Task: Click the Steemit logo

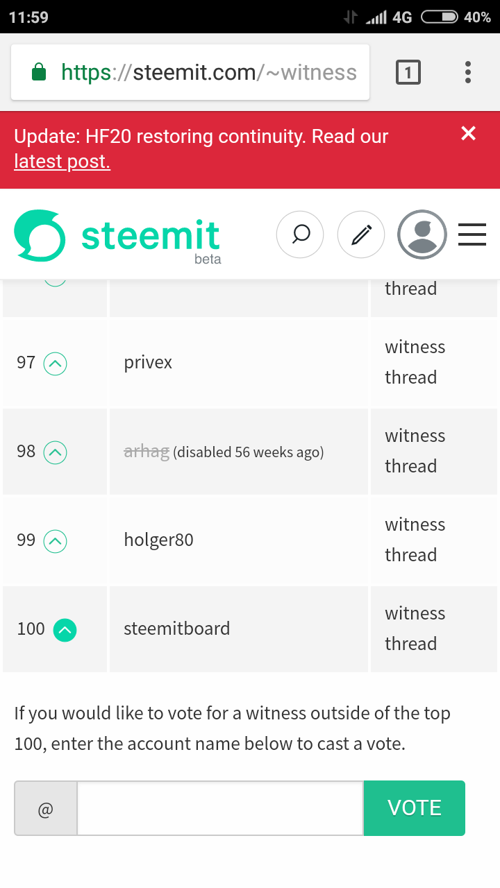Action: click(x=117, y=236)
